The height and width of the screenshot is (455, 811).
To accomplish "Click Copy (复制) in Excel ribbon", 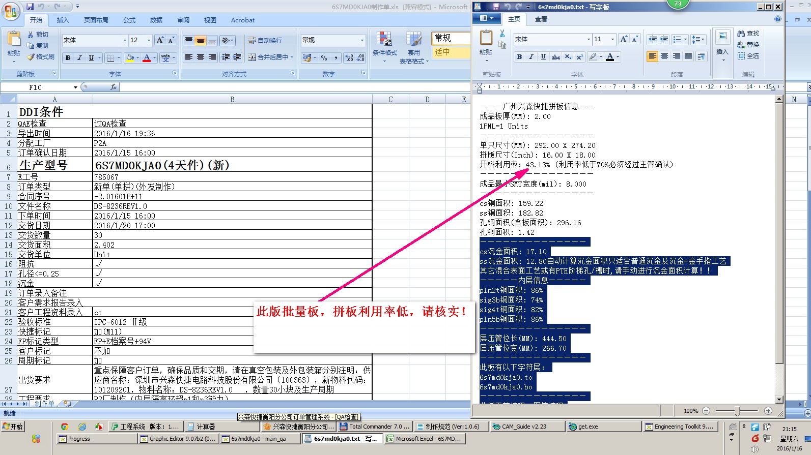I will [x=38, y=46].
